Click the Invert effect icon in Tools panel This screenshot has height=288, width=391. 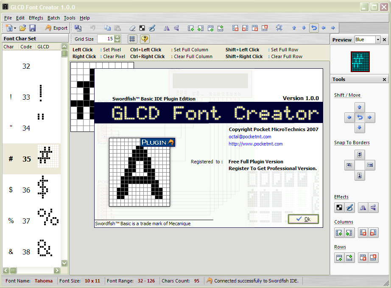click(339, 207)
